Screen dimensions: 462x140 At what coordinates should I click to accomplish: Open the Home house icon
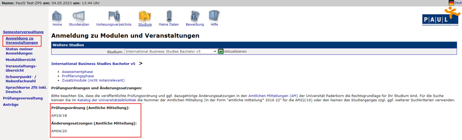pos(57,16)
